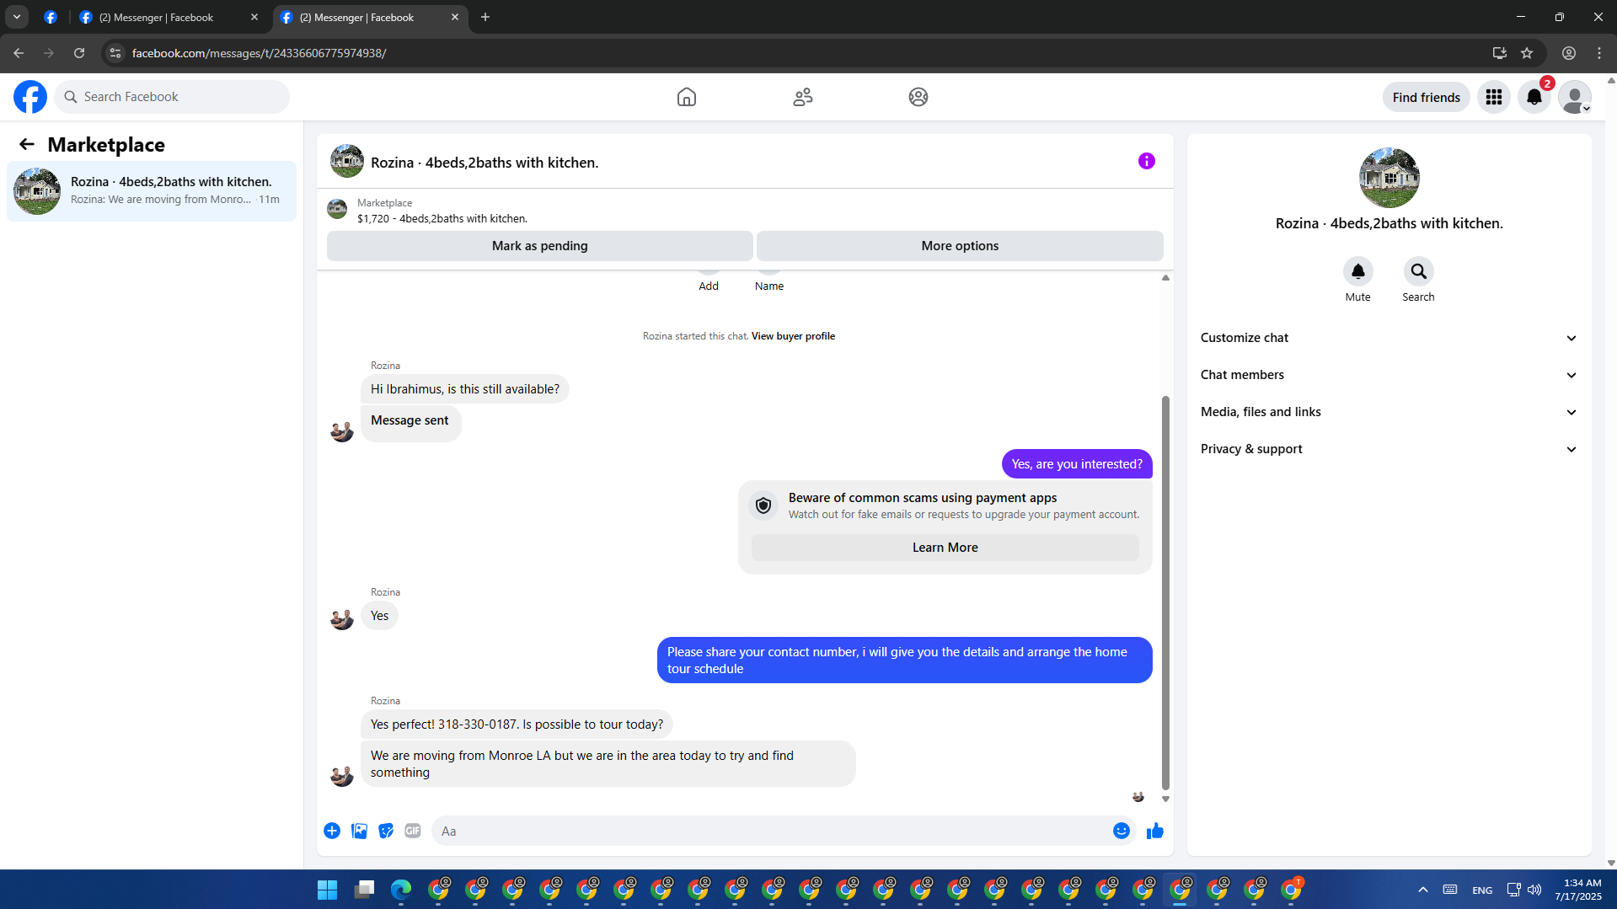Click the browser address bar URL

(x=260, y=53)
